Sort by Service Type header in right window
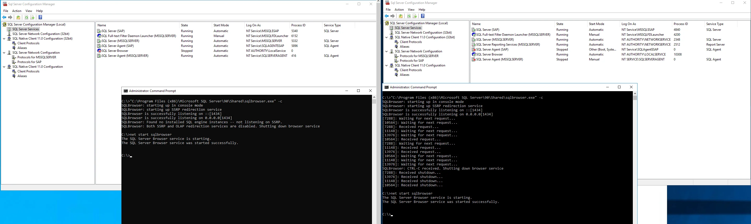 click(721, 24)
